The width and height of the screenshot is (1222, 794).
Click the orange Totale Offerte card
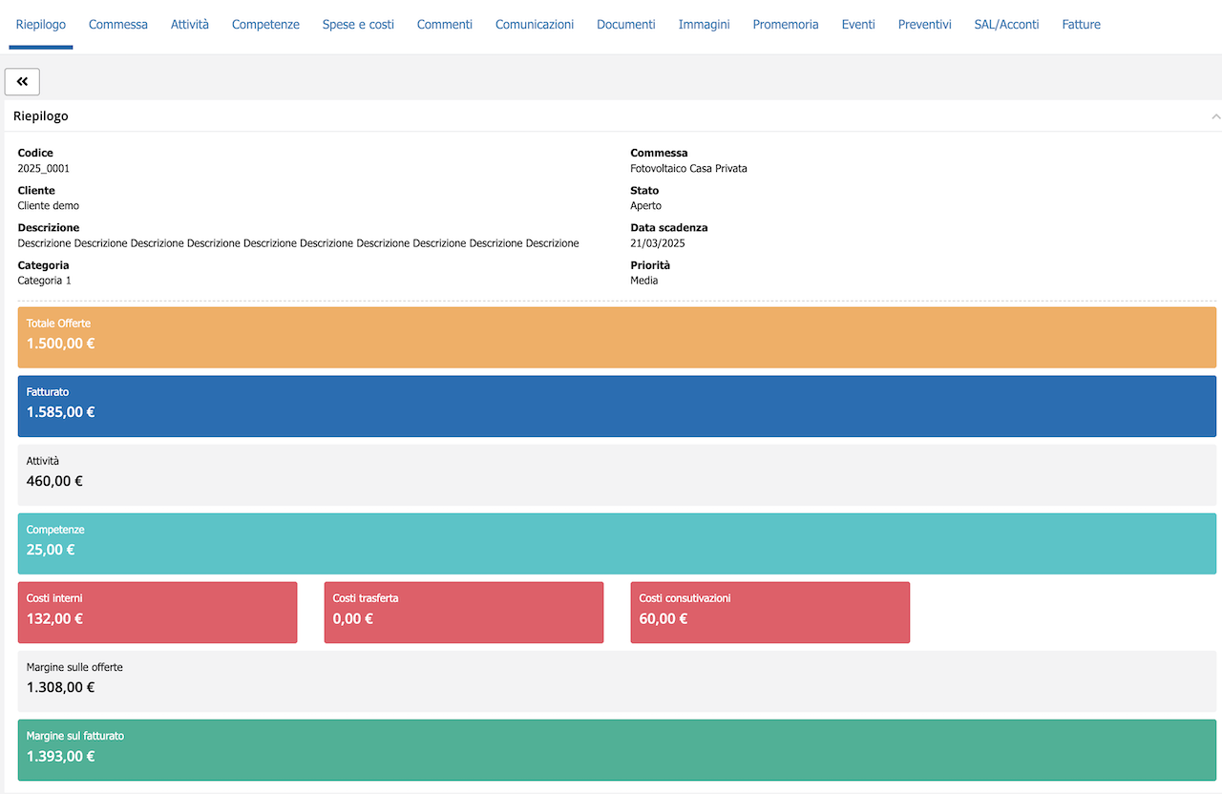[617, 337]
